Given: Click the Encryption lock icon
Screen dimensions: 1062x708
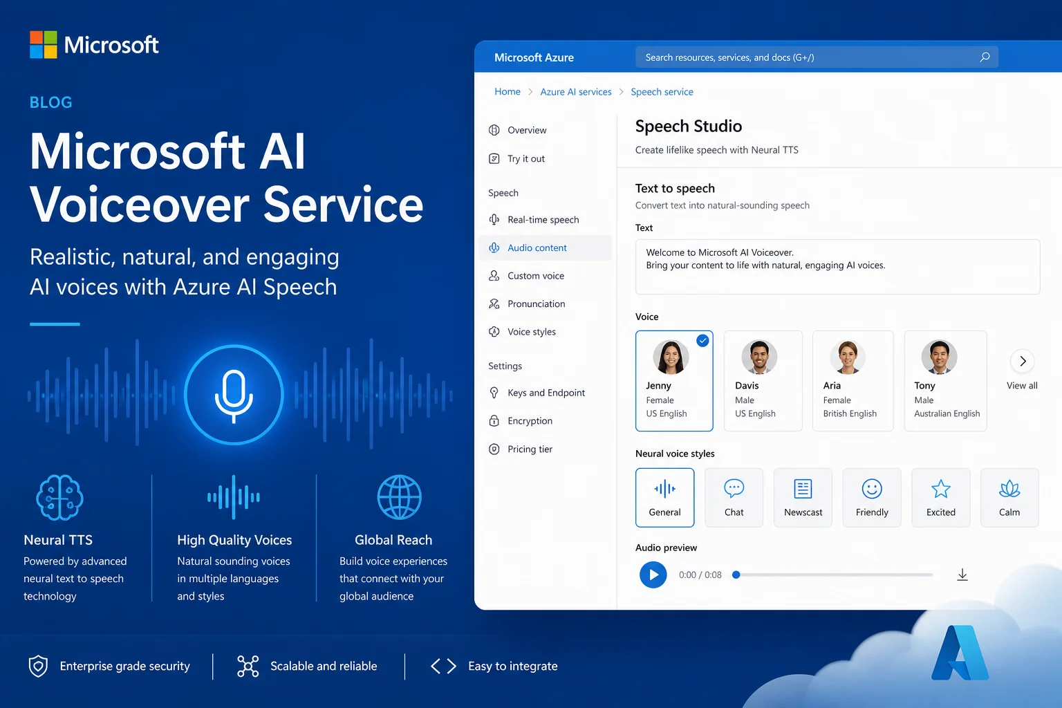Looking at the screenshot, I should click(494, 420).
